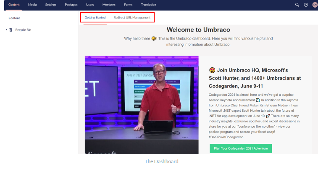Open the Users section
Screen dimensions: 318x169
click(90, 5)
